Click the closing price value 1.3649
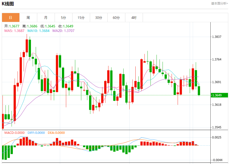 click(68, 26)
